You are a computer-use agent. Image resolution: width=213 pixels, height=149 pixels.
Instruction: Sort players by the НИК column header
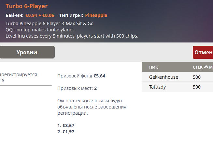tap(153, 67)
